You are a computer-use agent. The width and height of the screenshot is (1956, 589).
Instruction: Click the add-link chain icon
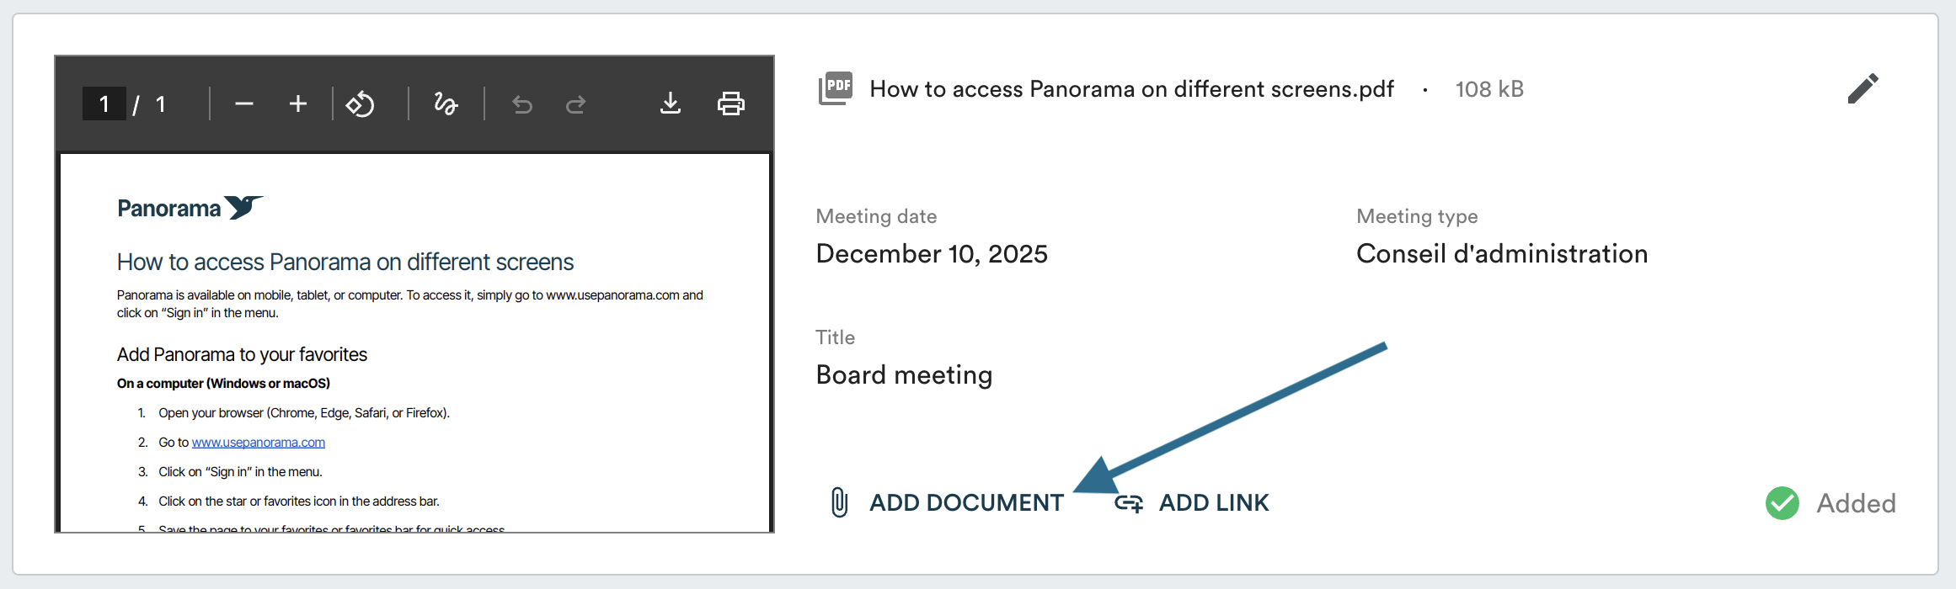[x=1129, y=503]
